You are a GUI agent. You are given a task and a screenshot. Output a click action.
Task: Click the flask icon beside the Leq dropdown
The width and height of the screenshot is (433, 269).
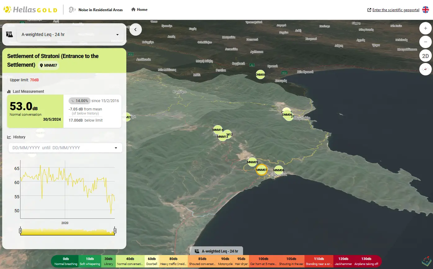pyautogui.click(x=10, y=34)
